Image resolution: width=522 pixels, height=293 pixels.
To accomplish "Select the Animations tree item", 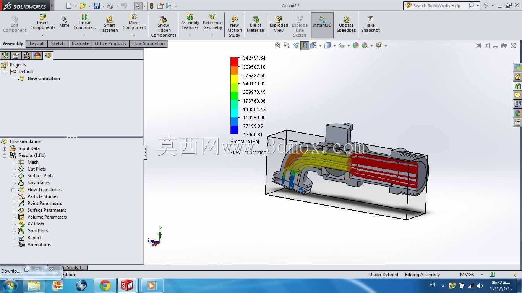I will [x=39, y=245].
